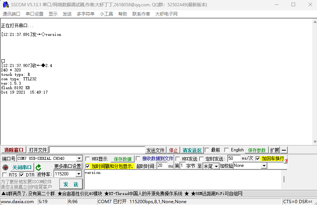Click the 'ver:1.5.3' line in output
Screen dimensions: 317x205
coord(11,83)
